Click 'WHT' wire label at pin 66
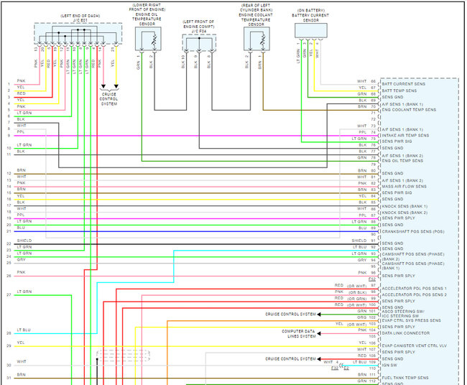 [362, 81]
